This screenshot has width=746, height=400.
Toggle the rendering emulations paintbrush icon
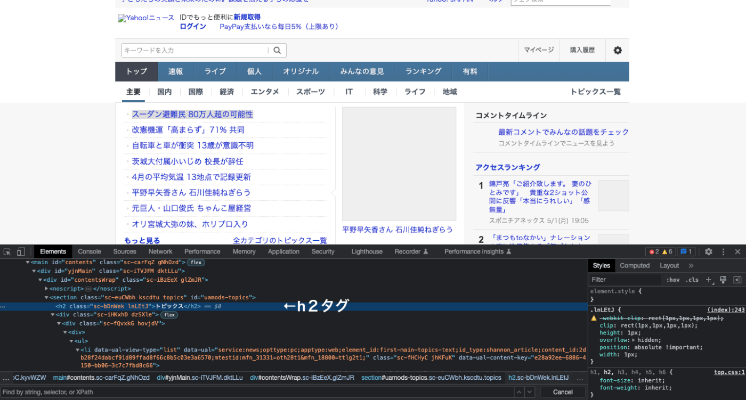coord(723,280)
